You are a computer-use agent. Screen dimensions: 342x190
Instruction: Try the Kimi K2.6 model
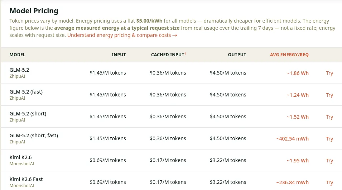pyautogui.click(x=329, y=161)
